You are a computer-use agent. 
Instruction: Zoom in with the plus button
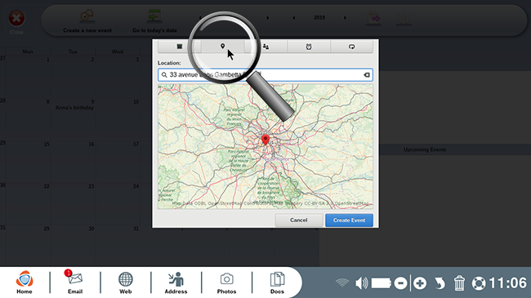(x=420, y=282)
